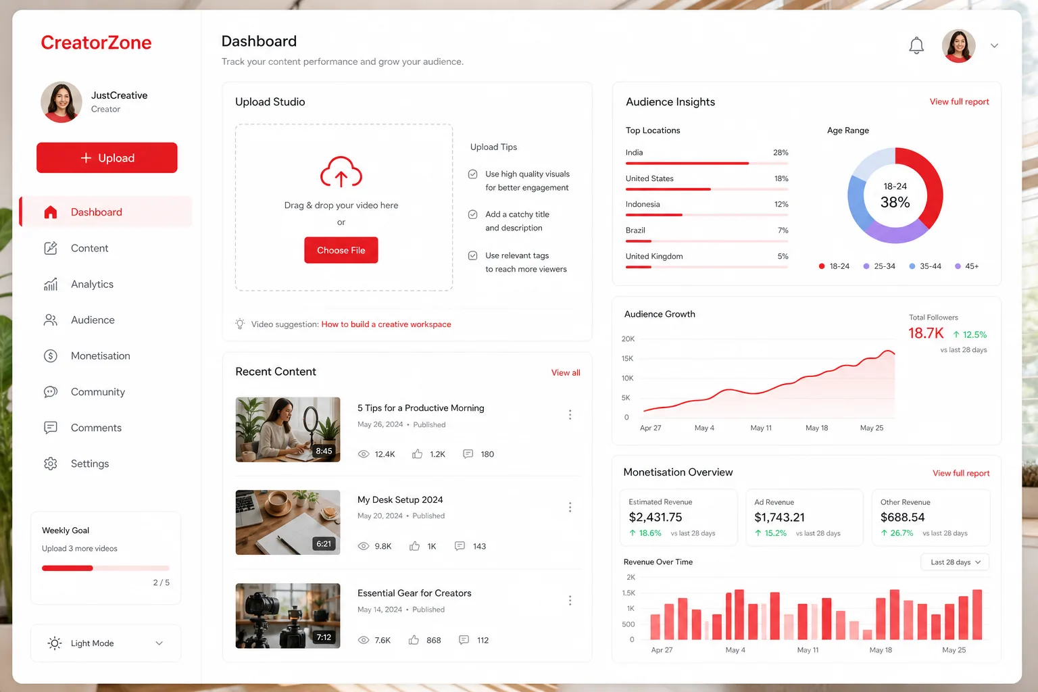Click comments icon on 5 Tips video
This screenshot has height=692, width=1038.
coord(468,454)
